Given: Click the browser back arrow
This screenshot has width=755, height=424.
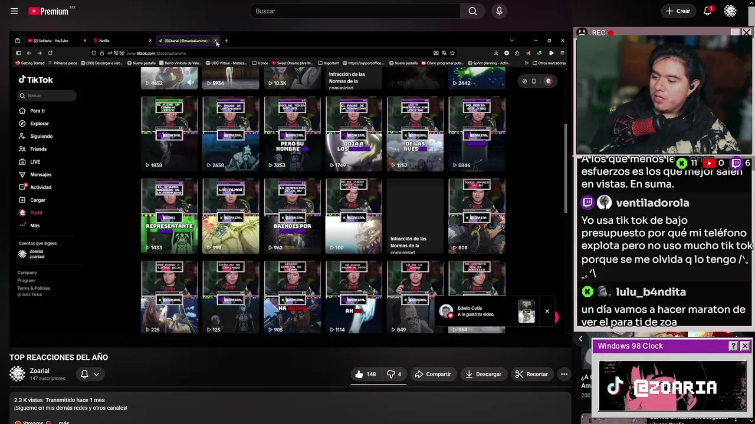Looking at the screenshot, I should 29,53.
